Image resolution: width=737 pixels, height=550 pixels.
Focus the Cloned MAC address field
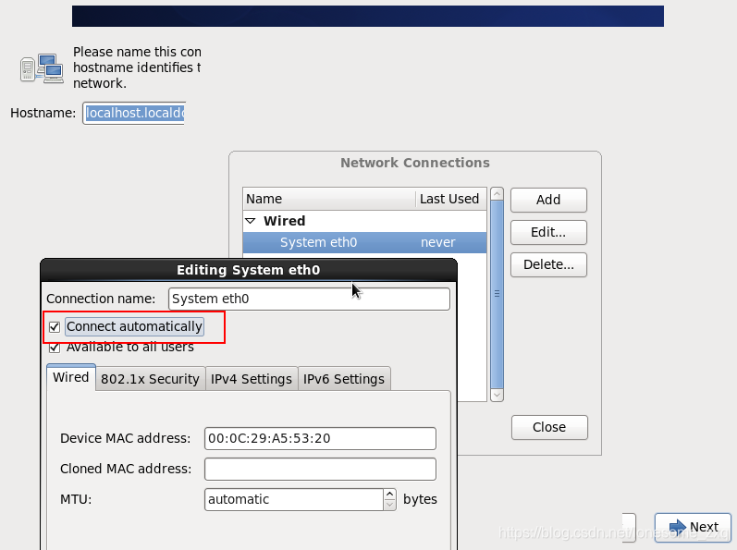(320, 470)
